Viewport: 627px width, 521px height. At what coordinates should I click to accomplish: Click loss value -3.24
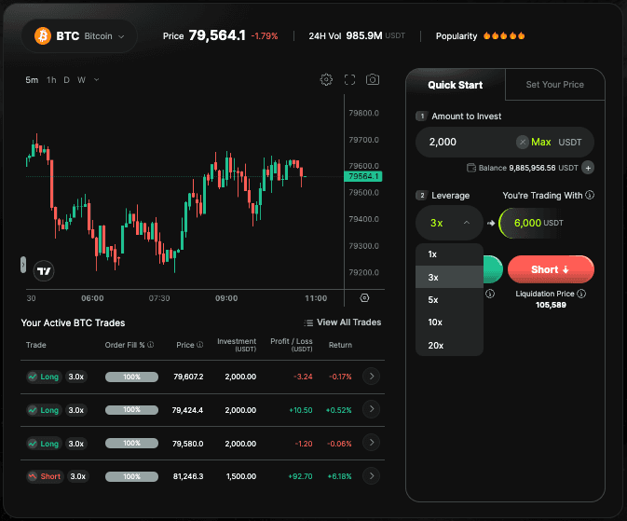[x=303, y=377]
